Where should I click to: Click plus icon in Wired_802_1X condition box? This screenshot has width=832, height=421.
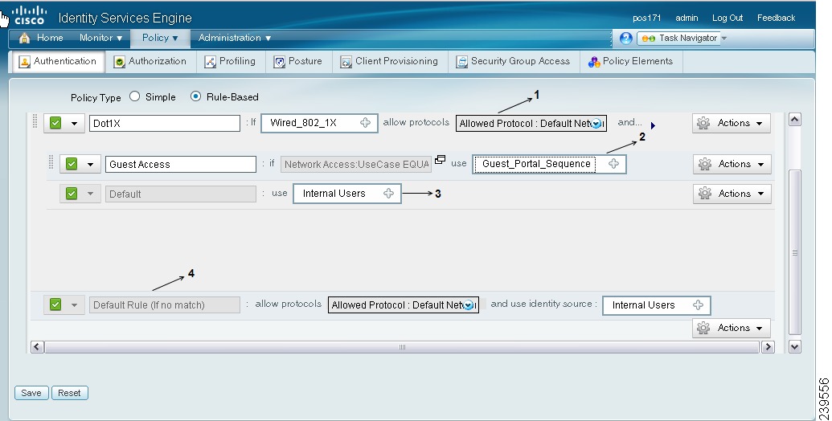pos(365,123)
